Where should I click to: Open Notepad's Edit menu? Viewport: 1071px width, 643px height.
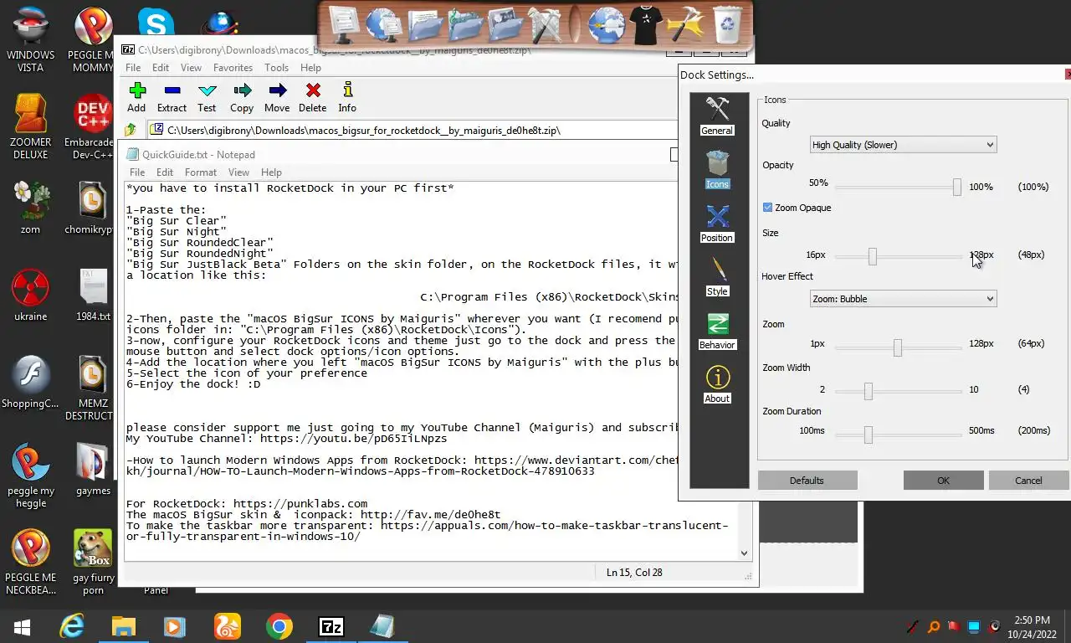(165, 172)
